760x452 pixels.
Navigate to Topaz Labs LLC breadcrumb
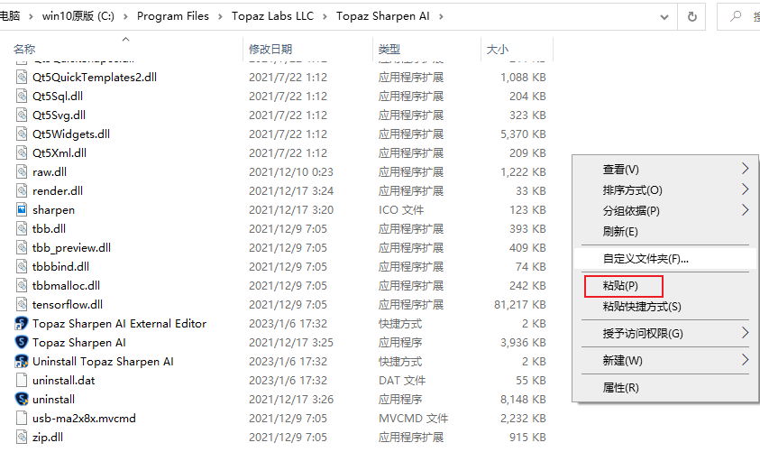point(273,16)
